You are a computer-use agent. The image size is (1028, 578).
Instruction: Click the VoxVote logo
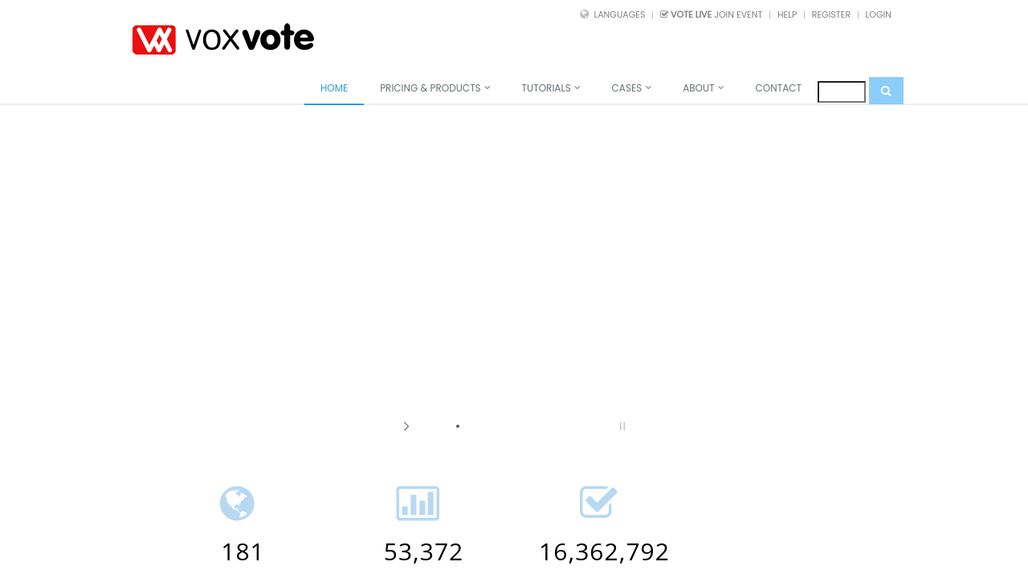[223, 39]
